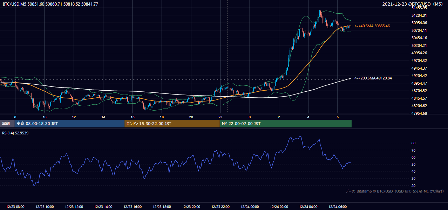Click the 12/23 12:00 date label
Image resolution: width=448 pixels, height=210 pixels.
pyautogui.click(x=74, y=207)
